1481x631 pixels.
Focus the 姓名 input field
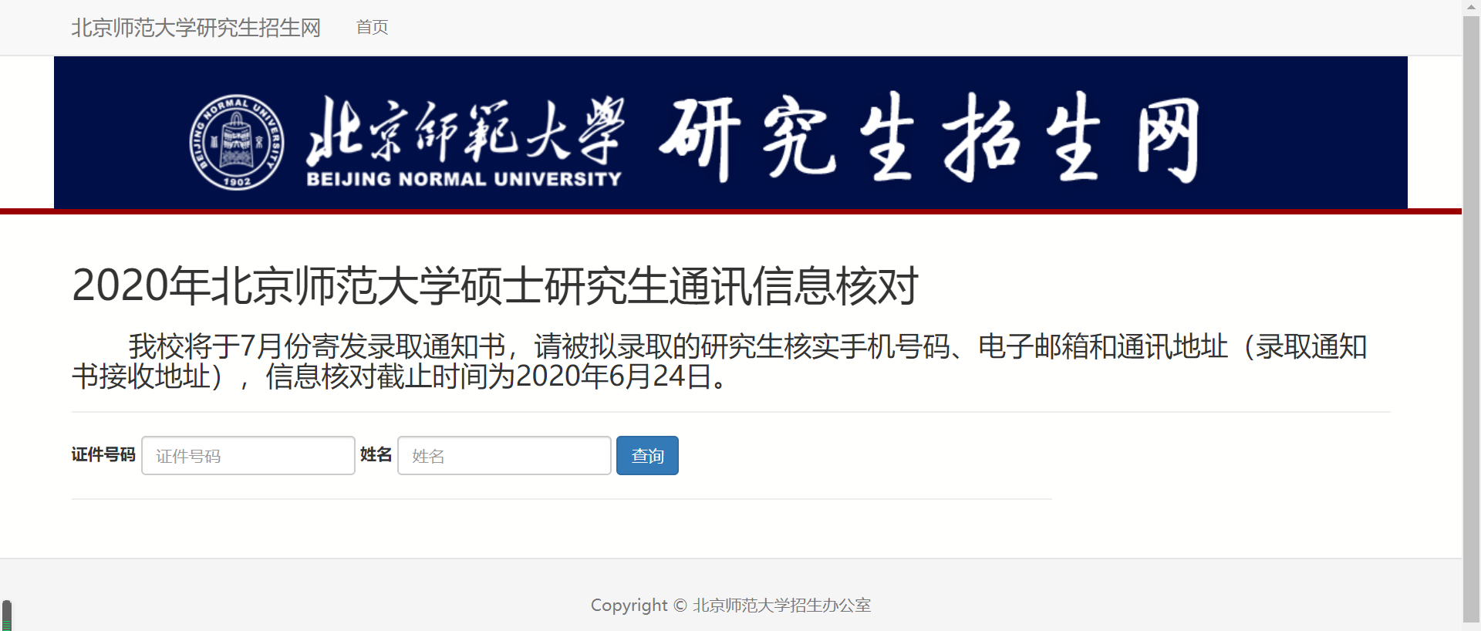click(x=504, y=455)
